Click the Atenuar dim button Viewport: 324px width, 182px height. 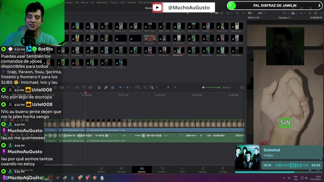(x=226, y=87)
